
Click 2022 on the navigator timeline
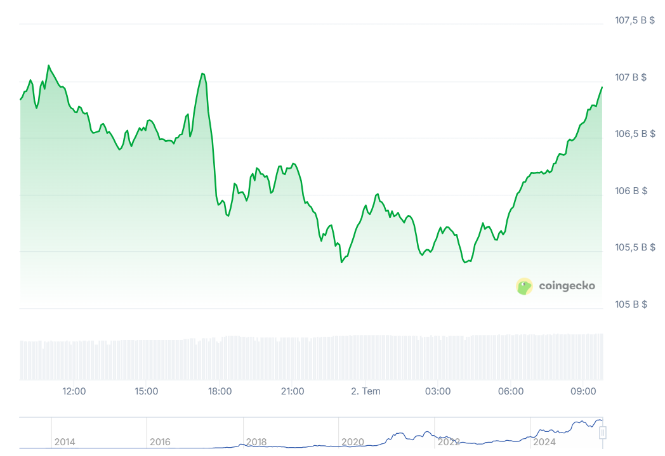[449, 442]
